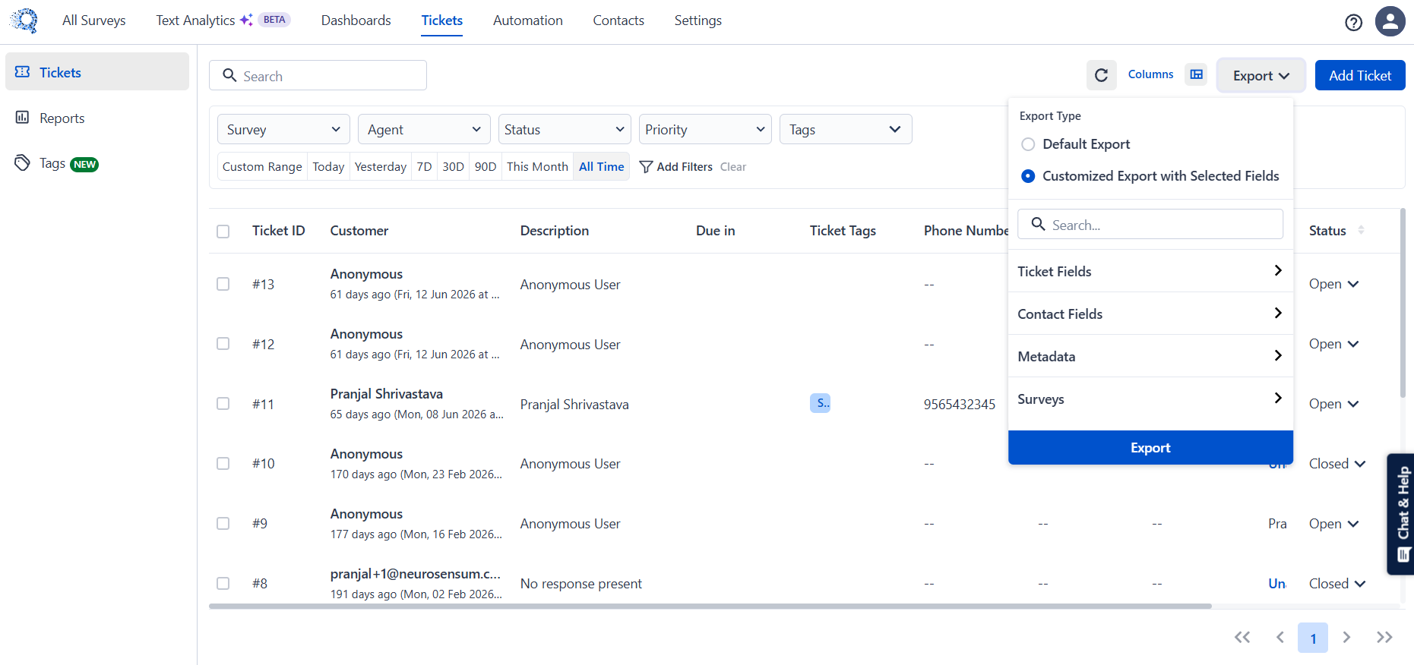
Task: Click the export fields Search box
Action: (x=1150, y=224)
